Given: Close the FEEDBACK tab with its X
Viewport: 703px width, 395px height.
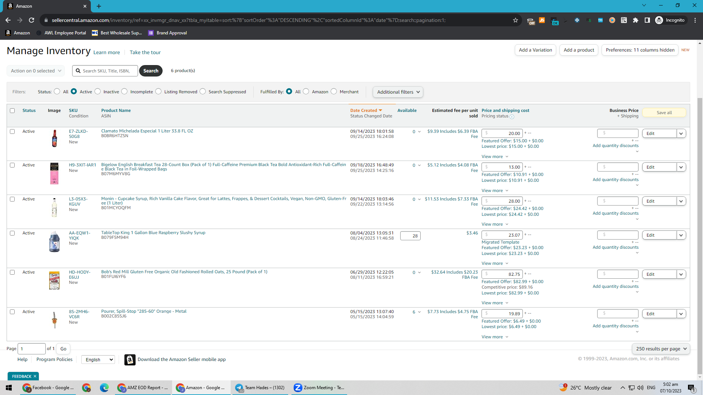Looking at the screenshot, I should 35,376.
